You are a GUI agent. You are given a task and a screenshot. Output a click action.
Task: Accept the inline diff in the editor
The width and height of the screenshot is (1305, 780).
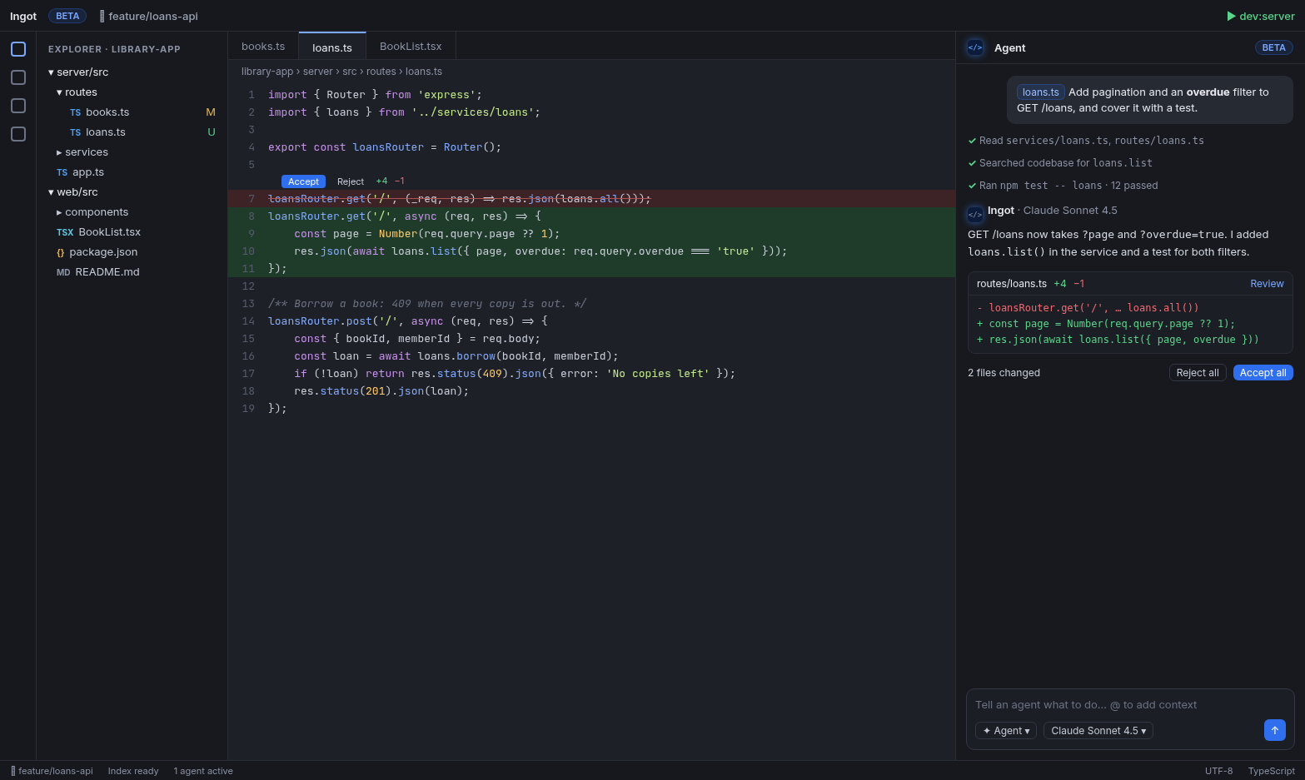coord(303,181)
